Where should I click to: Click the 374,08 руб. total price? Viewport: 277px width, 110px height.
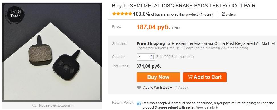pos(149,66)
